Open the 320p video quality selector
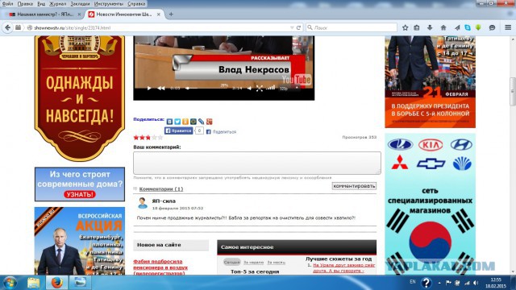 (x=283, y=89)
